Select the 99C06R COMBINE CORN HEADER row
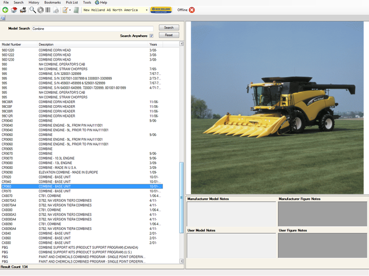369x276 pixels. point(81,102)
